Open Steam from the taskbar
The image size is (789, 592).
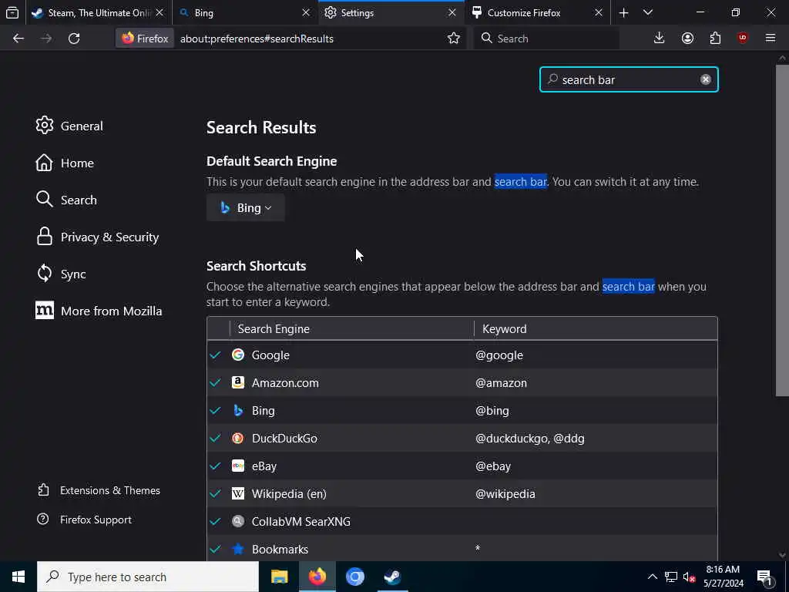coord(392,577)
